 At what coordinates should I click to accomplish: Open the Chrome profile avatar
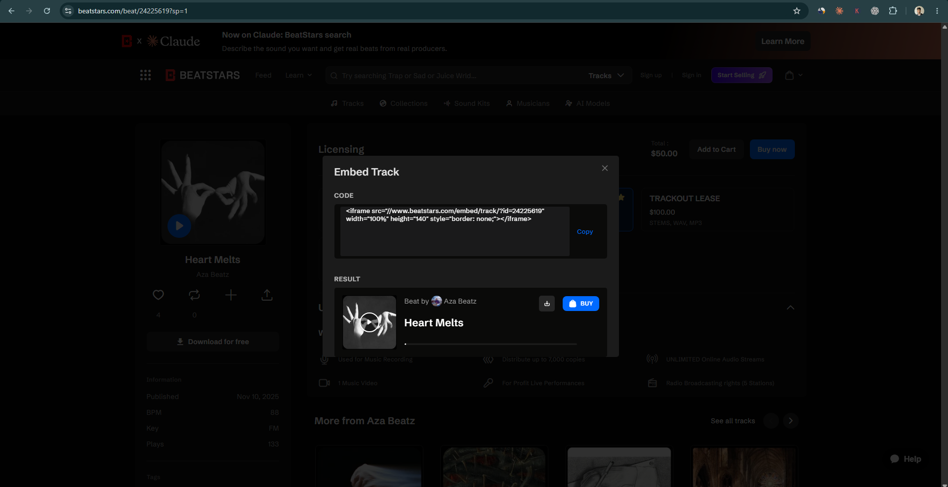click(x=919, y=11)
